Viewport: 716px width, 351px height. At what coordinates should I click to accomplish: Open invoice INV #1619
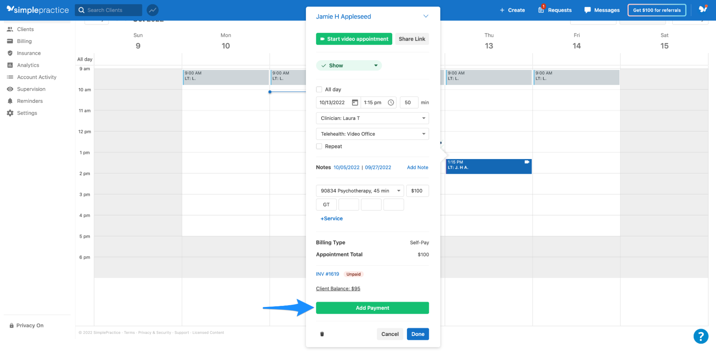327,274
